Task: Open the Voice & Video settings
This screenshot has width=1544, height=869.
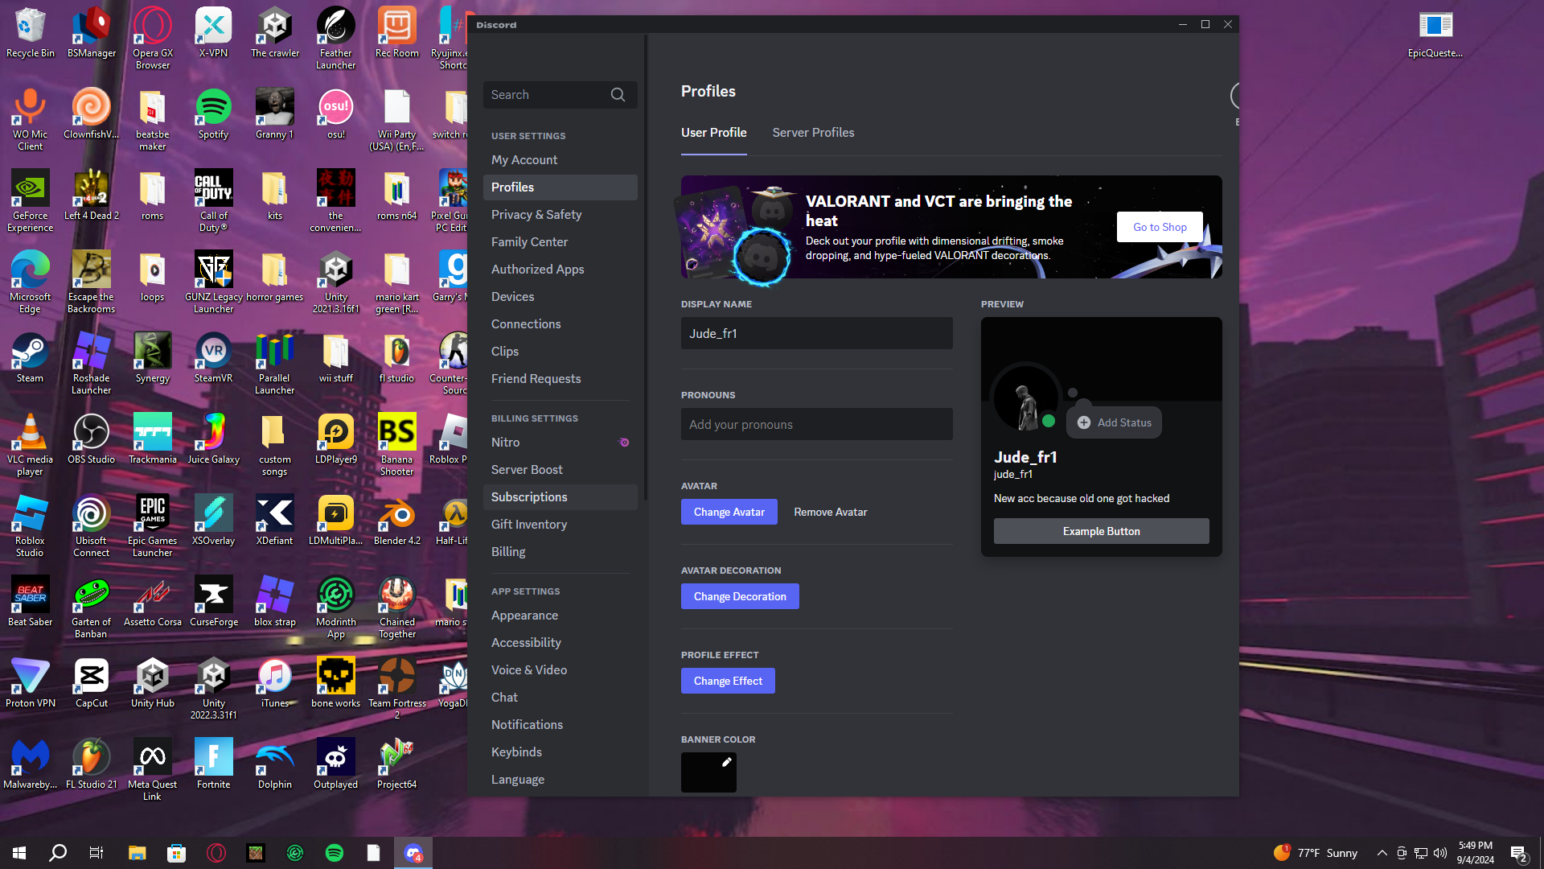Action: coord(528,670)
